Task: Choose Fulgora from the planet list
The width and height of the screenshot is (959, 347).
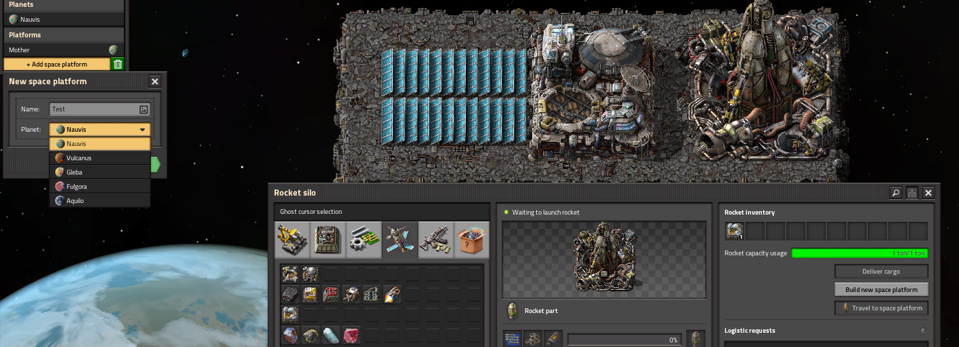Action: (x=100, y=187)
